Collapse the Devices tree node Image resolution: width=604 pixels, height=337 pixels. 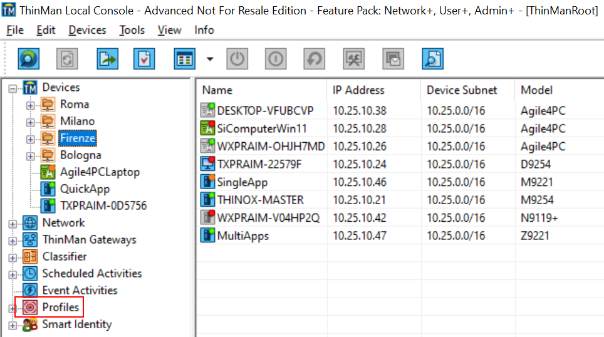pos(13,89)
